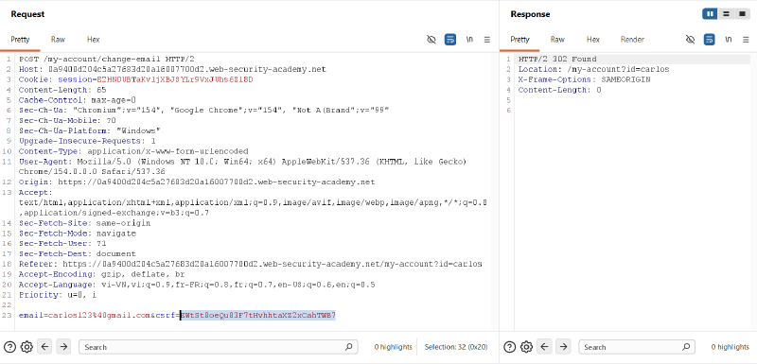Click the Upgrade-Insecure-Requests header
Screen dimensions: 757x364
pos(87,141)
